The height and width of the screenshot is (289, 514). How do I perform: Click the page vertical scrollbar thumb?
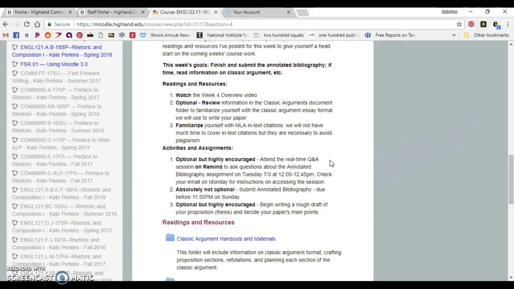coord(511,179)
